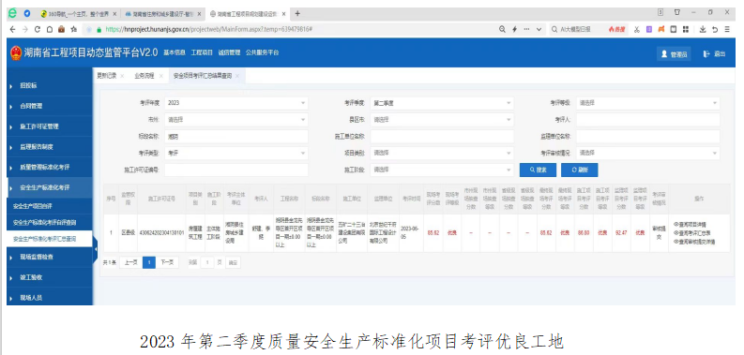Viewport: 744px width, 355px height.
Task: Click the 上一页 pagination button
Action: (x=130, y=262)
